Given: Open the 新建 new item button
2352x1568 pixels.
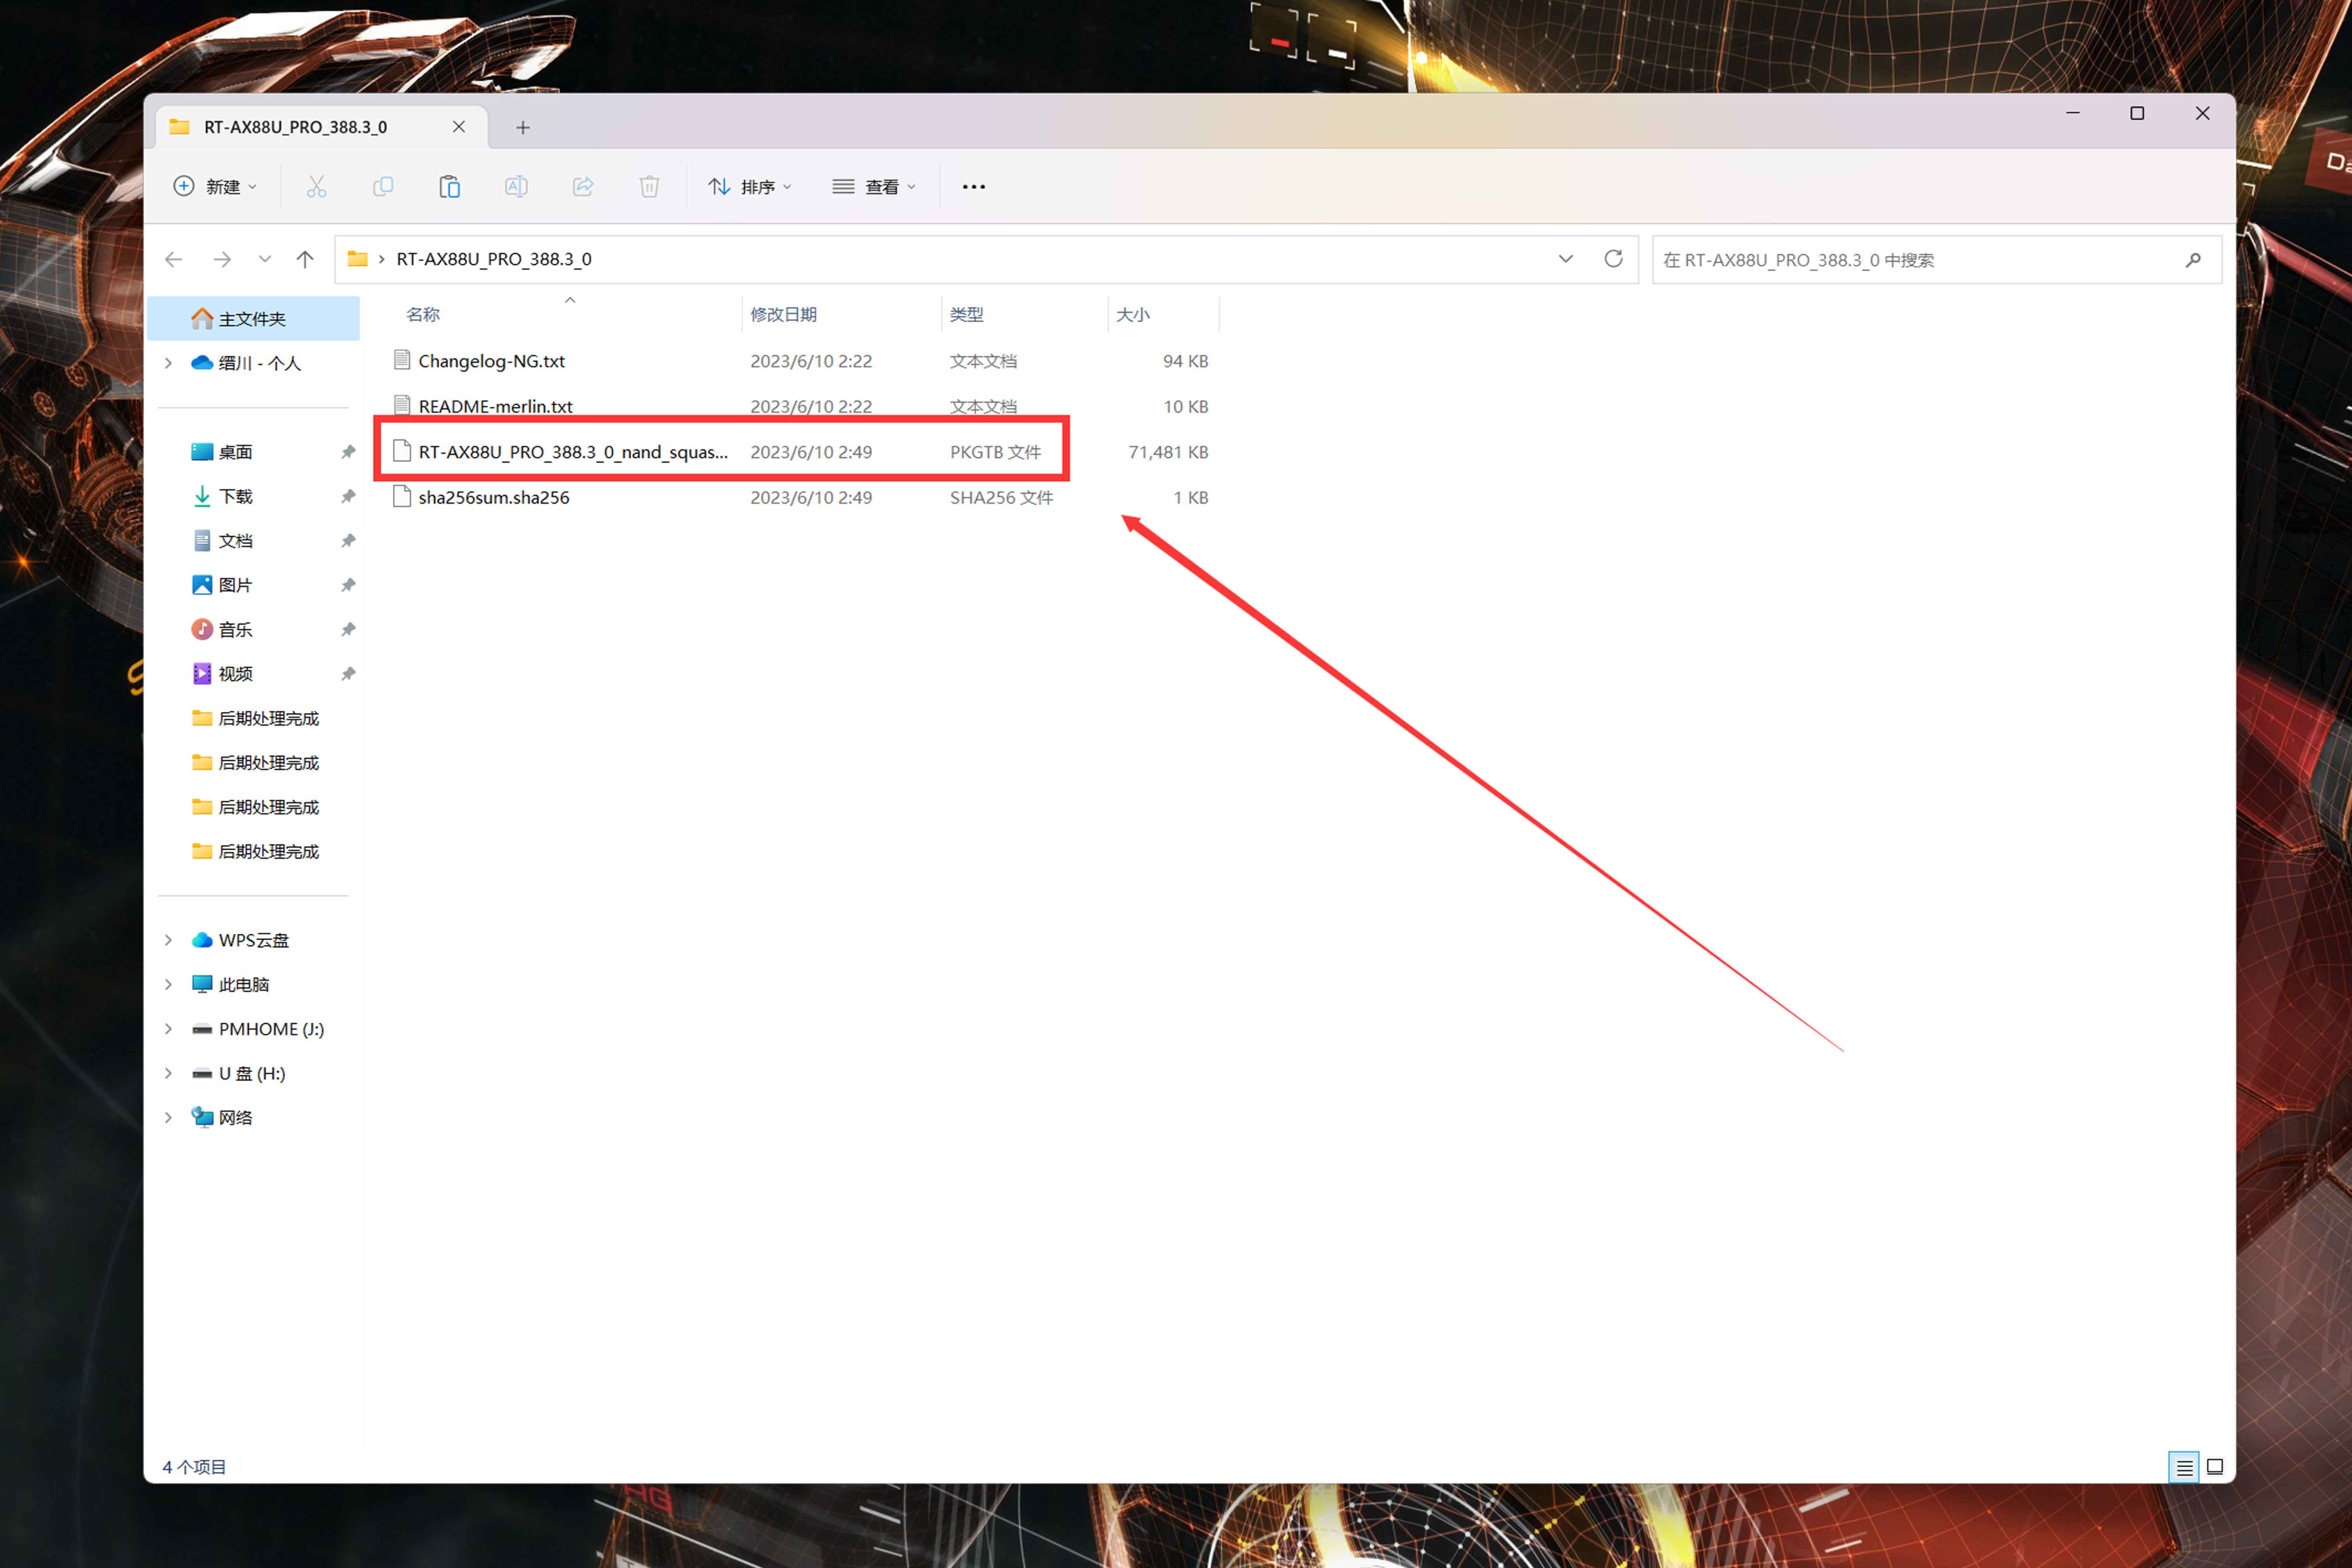Looking at the screenshot, I should coord(215,187).
